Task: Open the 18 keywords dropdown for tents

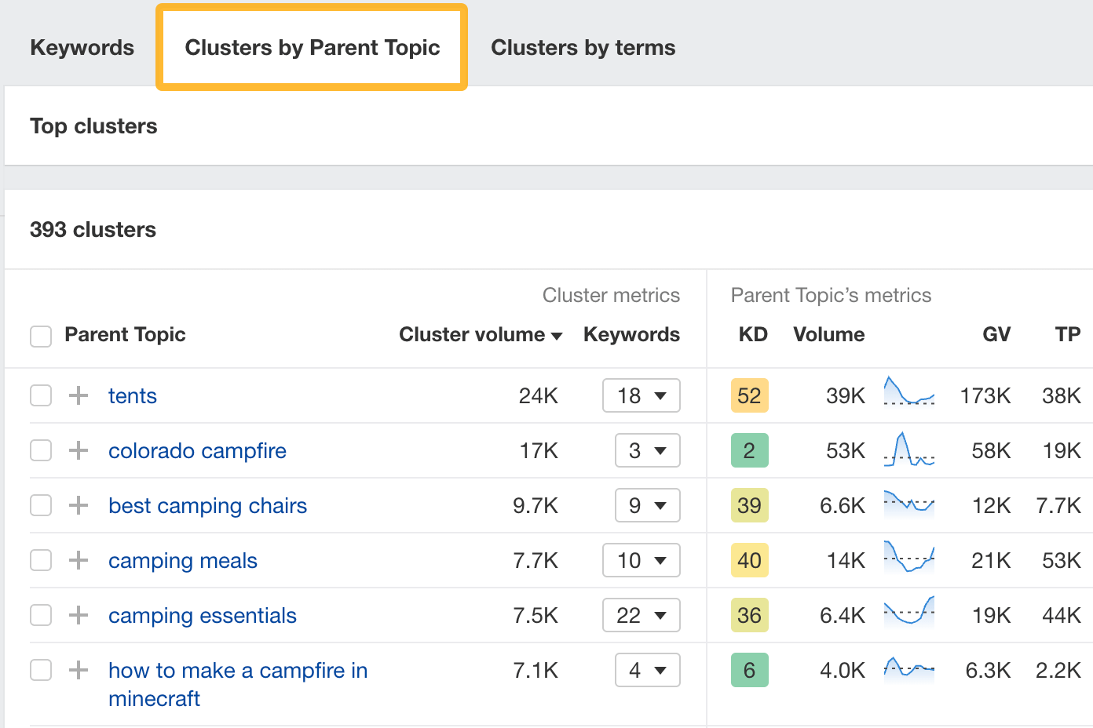Action: click(641, 395)
